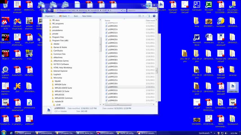
Task: Expand the arrow next to Open
Action: [x=69, y=16]
